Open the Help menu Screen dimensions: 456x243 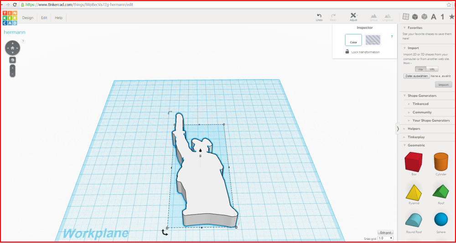coord(59,18)
